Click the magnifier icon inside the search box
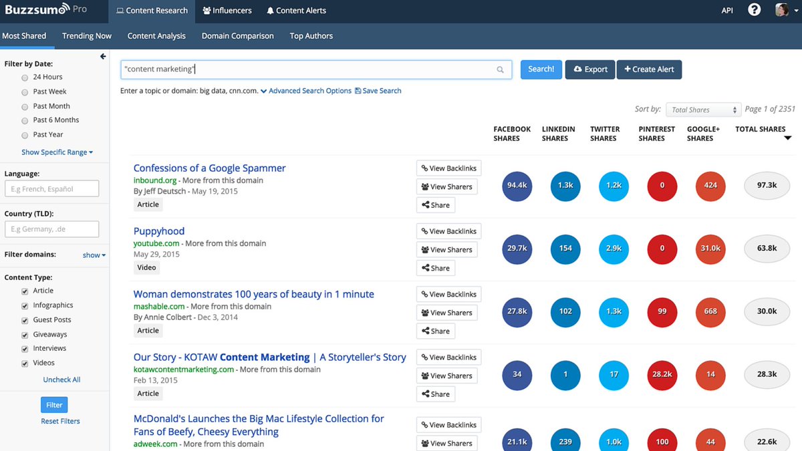 pos(501,69)
